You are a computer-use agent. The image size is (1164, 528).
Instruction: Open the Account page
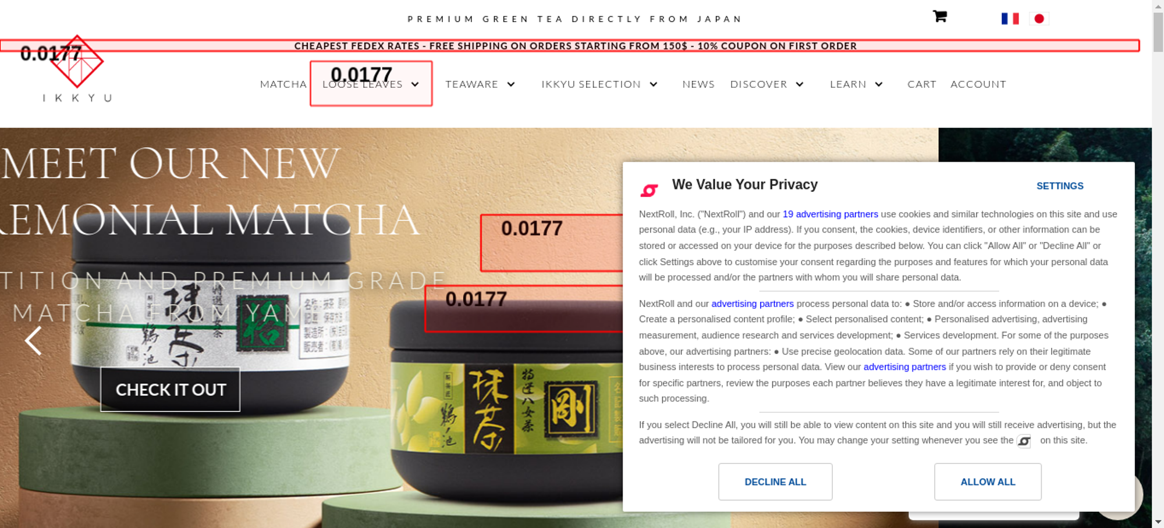pyautogui.click(x=978, y=84)
